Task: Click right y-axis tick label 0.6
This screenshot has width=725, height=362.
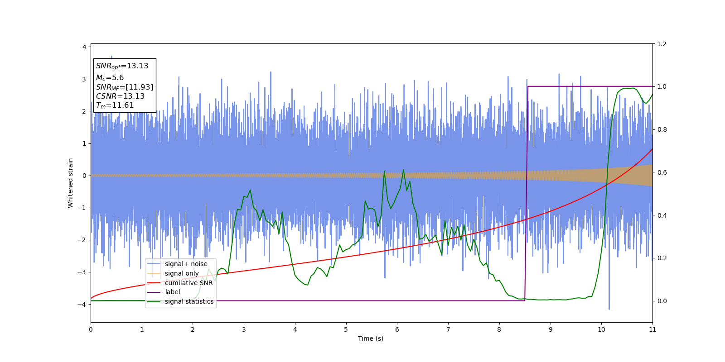Action: tap(662, 172)
